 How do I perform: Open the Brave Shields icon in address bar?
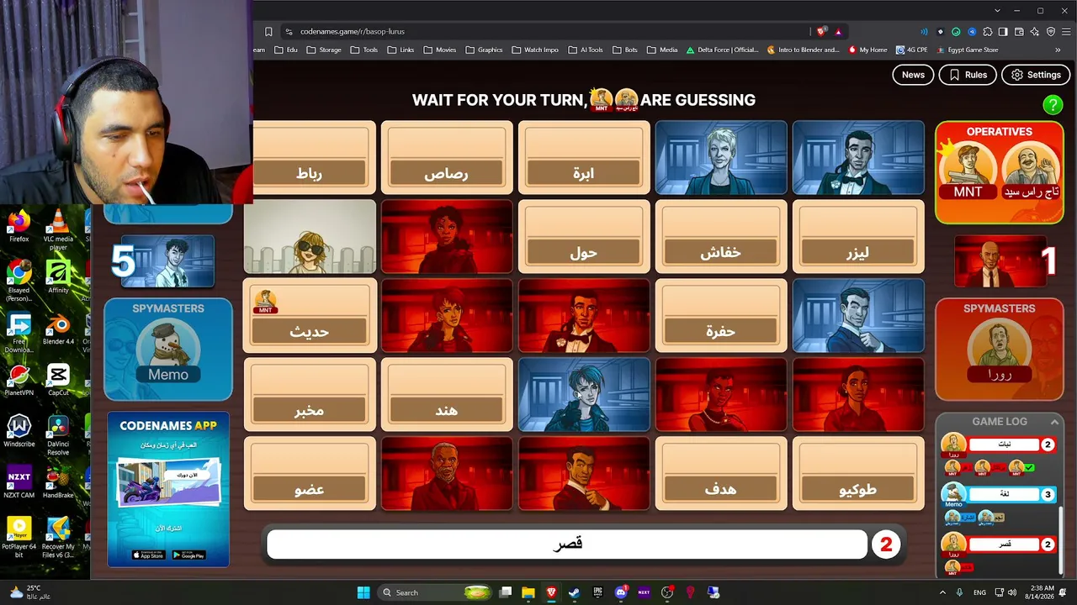point(821,32)
